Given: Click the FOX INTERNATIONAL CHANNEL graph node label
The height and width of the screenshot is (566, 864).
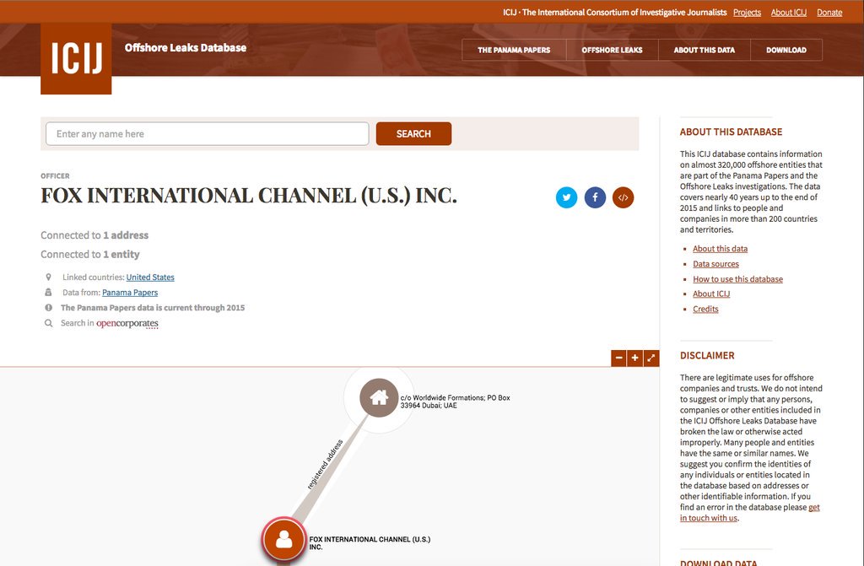Looking at the screenshot, I should (370, 543).
